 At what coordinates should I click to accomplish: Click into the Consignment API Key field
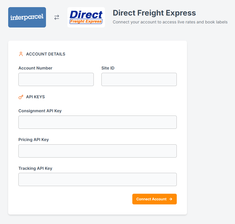pyautogui.click(x=97, y=122)
